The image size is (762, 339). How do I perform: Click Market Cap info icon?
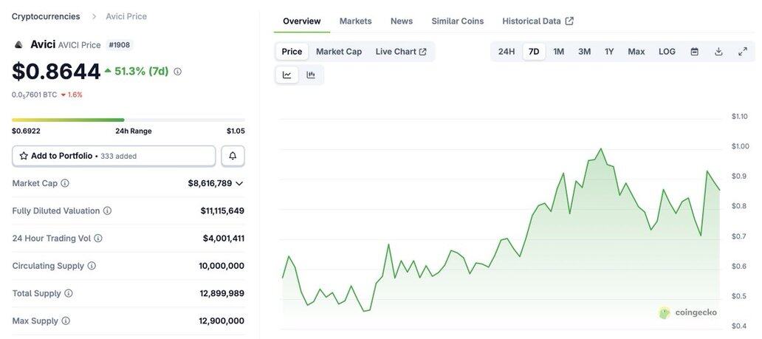[x=65, y=183]
